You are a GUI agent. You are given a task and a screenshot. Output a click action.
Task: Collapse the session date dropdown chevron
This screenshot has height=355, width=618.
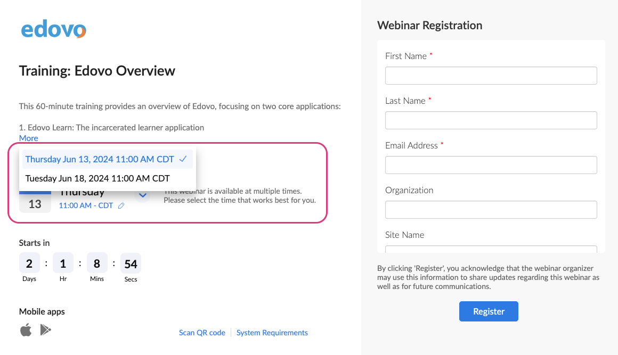(143, 195)
